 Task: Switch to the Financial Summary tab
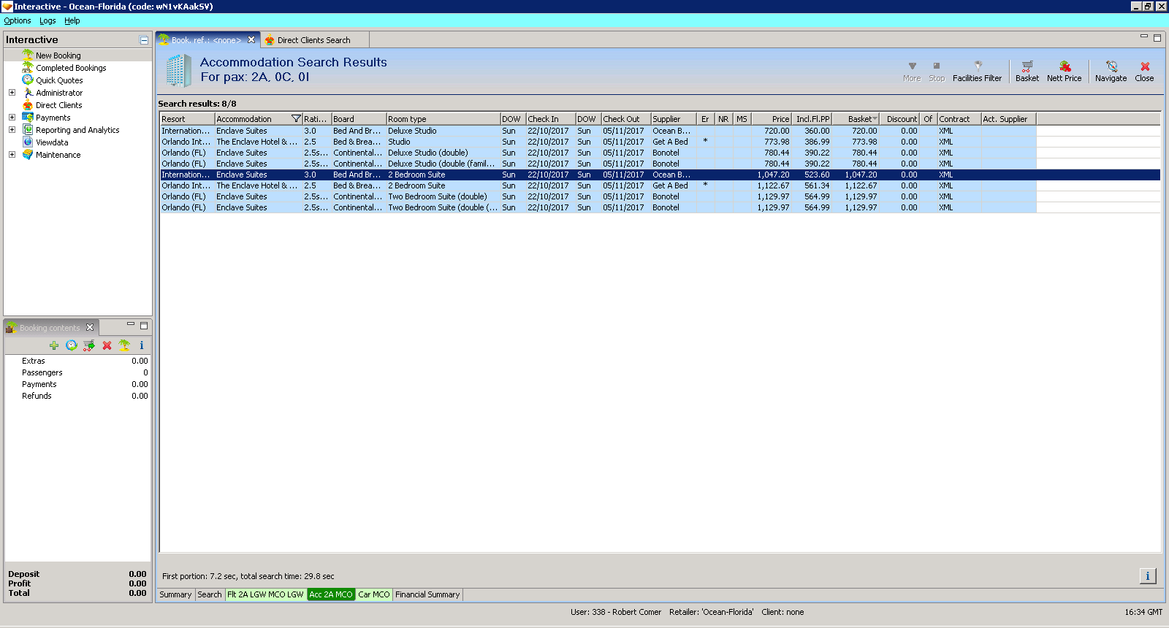click(x=427, y=594)
